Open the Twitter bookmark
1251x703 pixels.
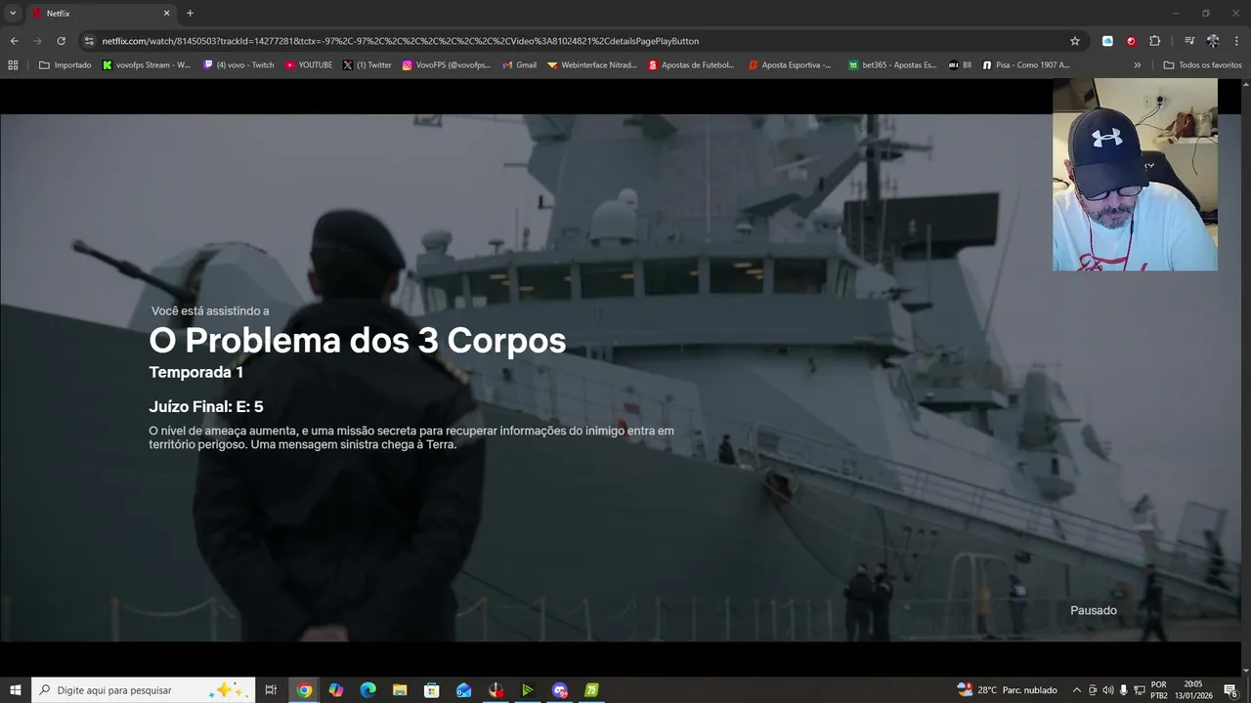(367, 65)
